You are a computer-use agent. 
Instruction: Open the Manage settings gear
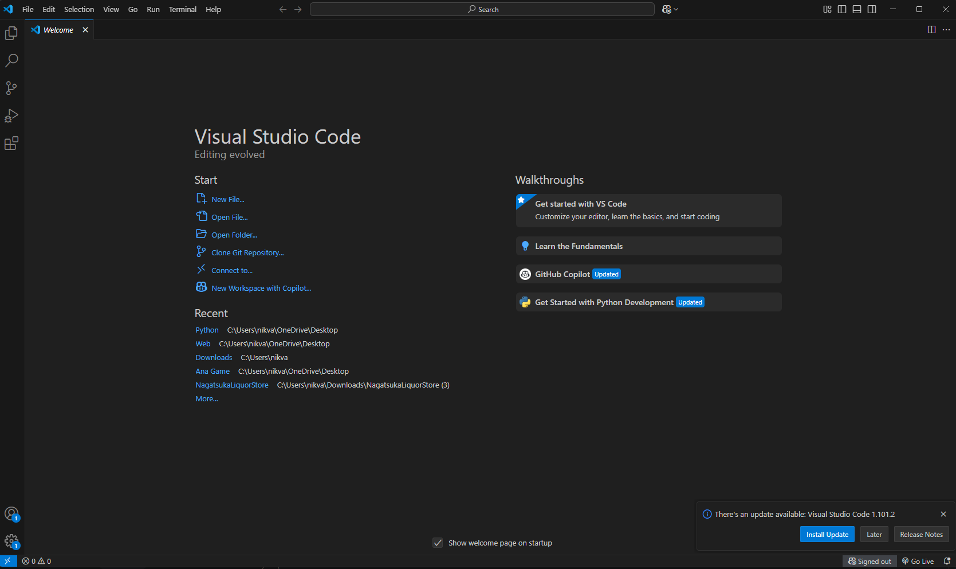pos(11,541)
